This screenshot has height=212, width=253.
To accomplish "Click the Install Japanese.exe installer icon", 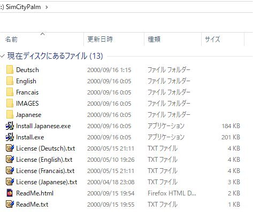I will tap(10, 126).
